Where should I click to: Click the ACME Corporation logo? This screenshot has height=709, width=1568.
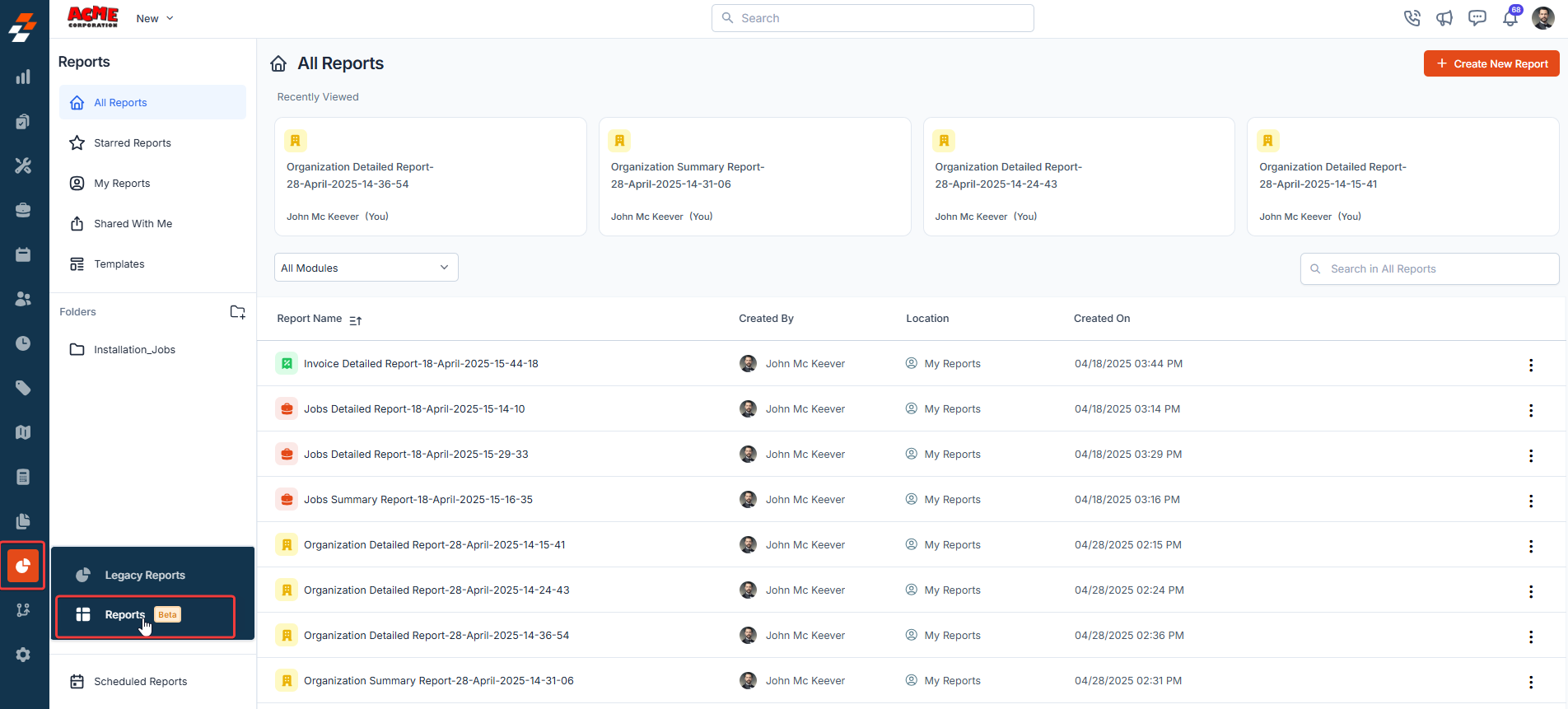coord(93,17)
